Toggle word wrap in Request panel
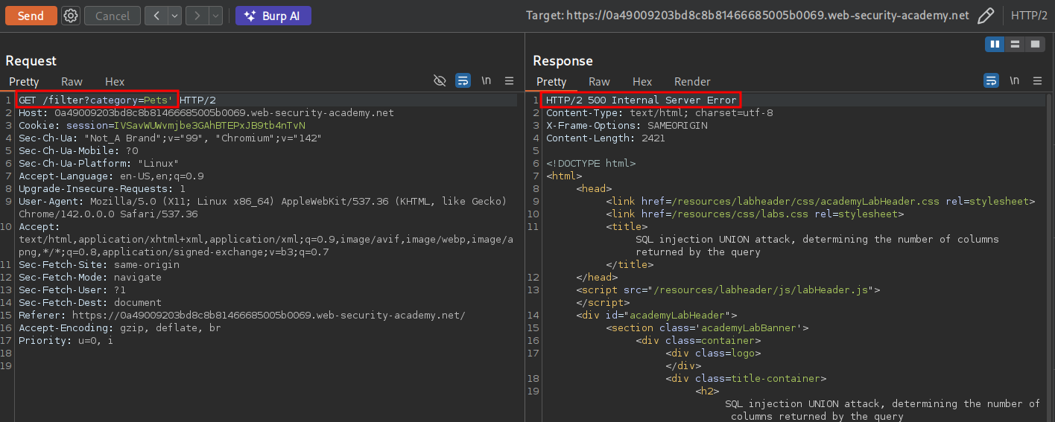 [463, 80]
